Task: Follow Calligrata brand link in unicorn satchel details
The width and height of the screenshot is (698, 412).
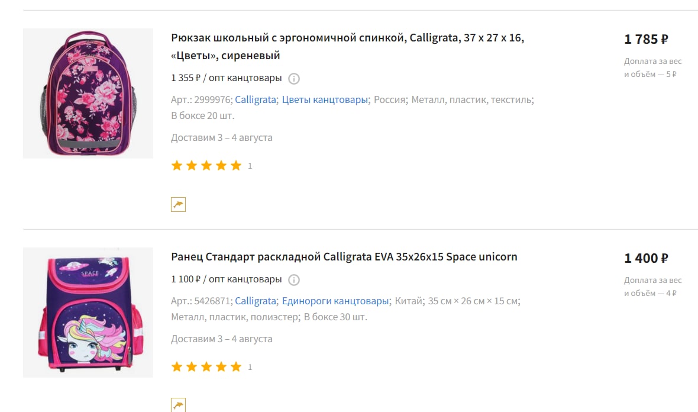Action: 256,301
